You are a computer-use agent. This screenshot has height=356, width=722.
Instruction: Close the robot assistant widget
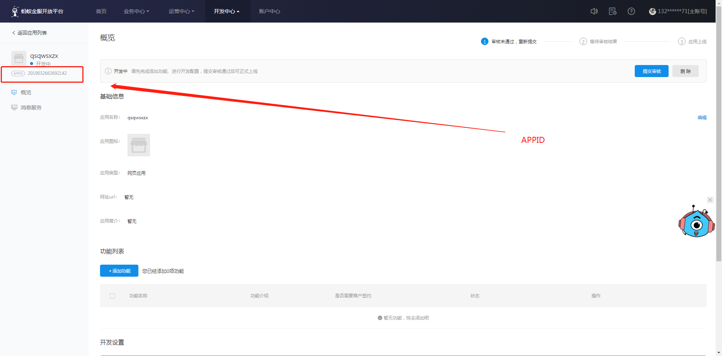710,200
